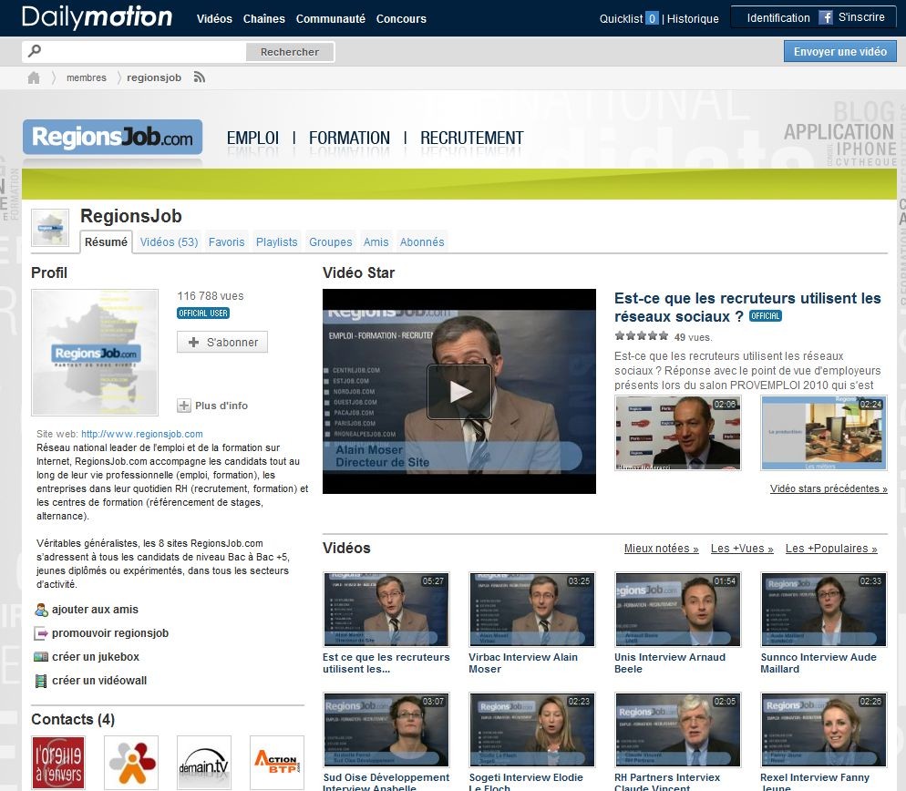Open the Communauté menu
Screen dimensions: 906x791
[331, 18]
